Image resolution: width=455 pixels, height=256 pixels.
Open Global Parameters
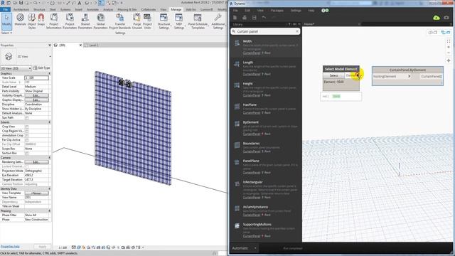click(101, 21)
